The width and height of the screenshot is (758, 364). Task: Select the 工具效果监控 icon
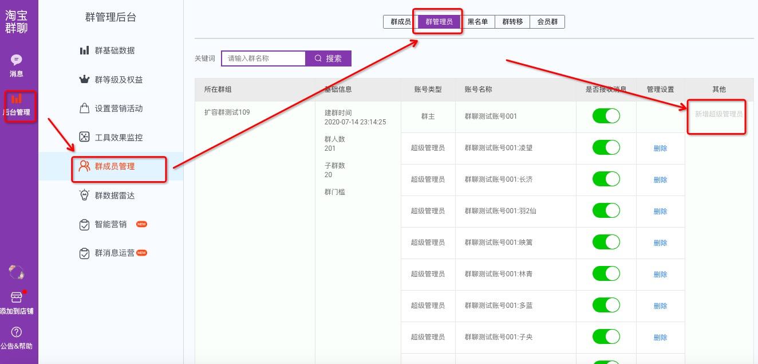(85, 137)
